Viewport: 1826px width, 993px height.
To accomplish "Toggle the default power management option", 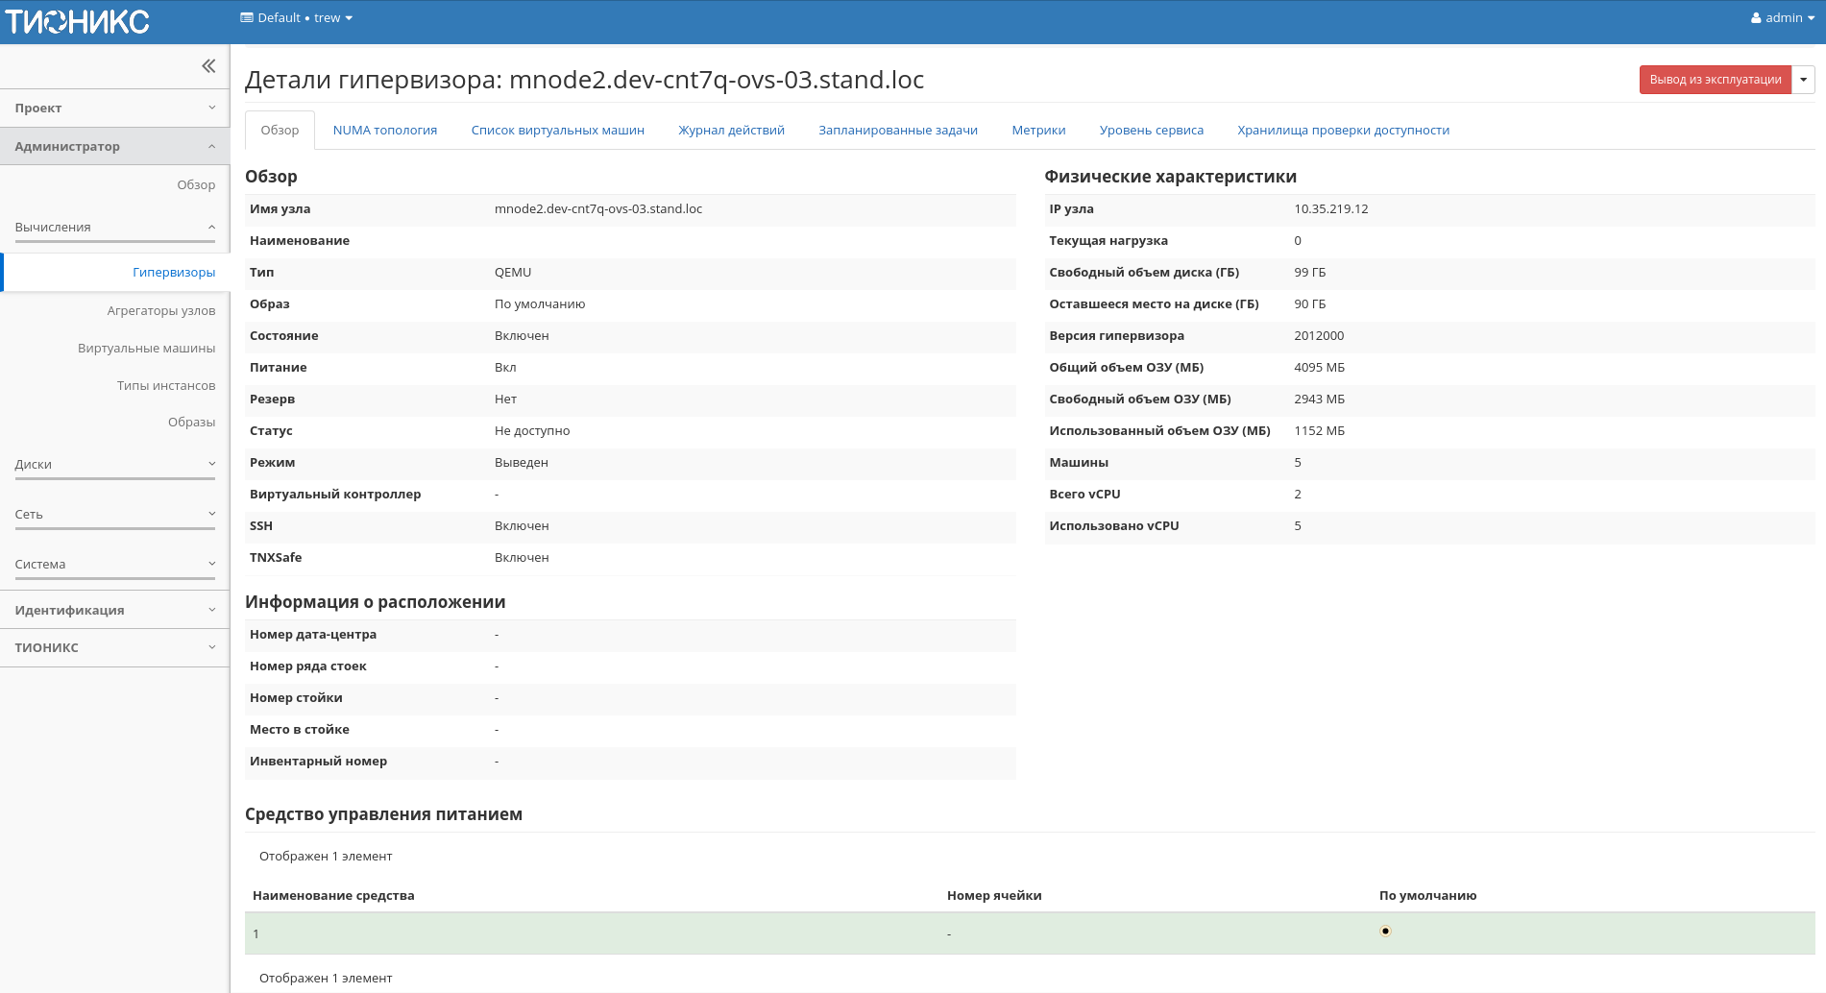I will coord(1384,931).
